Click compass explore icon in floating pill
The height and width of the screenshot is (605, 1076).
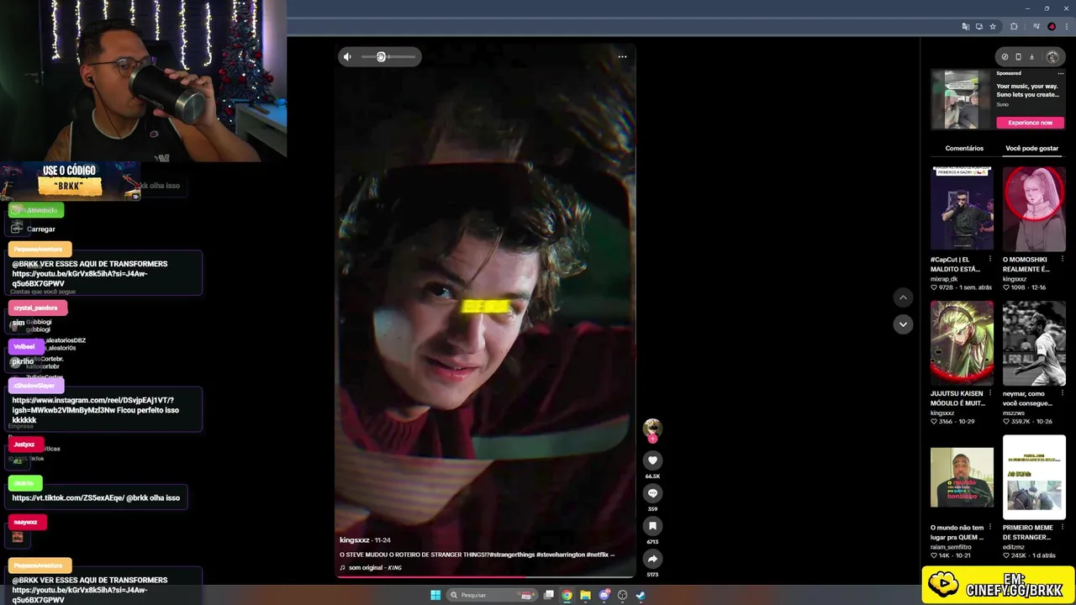(x=1005, y=57)
